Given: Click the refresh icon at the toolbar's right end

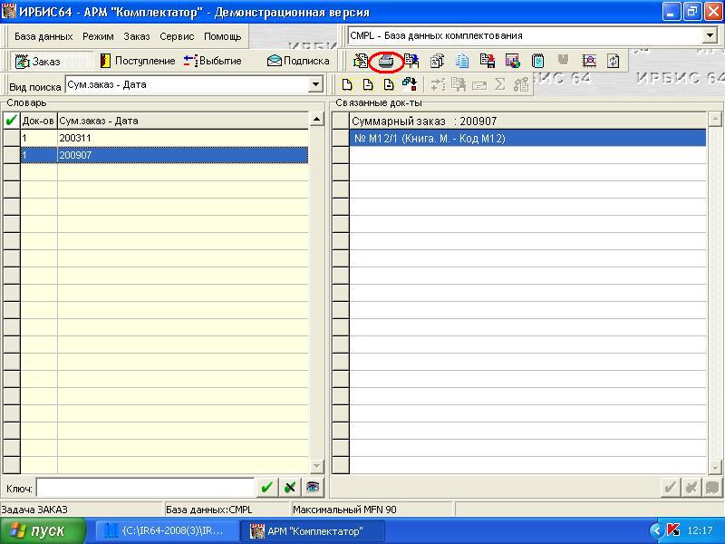Looking at the screenshot, I should (x=614, y=62).
